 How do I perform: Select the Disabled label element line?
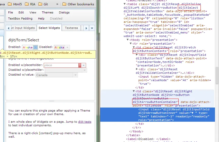[x=148, y=139]
